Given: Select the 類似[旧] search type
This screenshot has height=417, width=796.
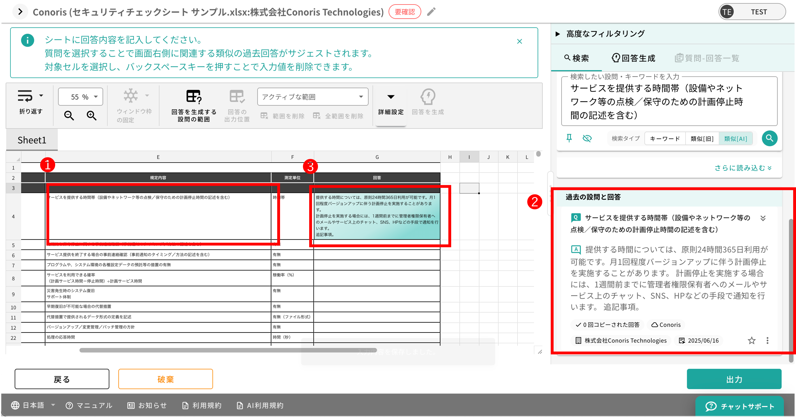Looking at the screenshot, I should 702,138.
